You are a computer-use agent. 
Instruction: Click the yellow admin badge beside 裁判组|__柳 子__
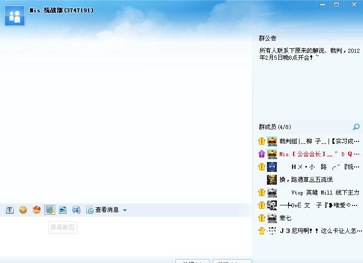pos(262,141)
